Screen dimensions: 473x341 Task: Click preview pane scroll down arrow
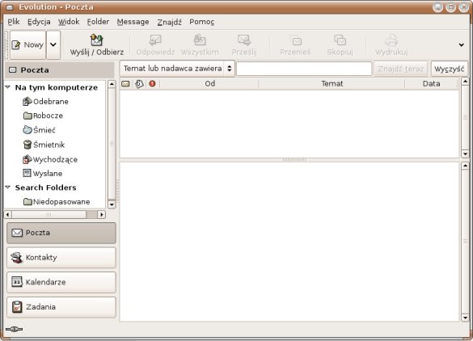click(465, 318)
